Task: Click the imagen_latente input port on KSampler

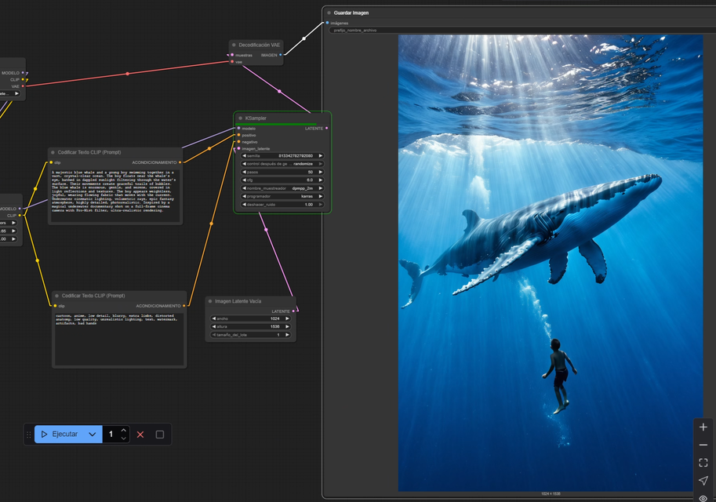Action: (239, 148)
